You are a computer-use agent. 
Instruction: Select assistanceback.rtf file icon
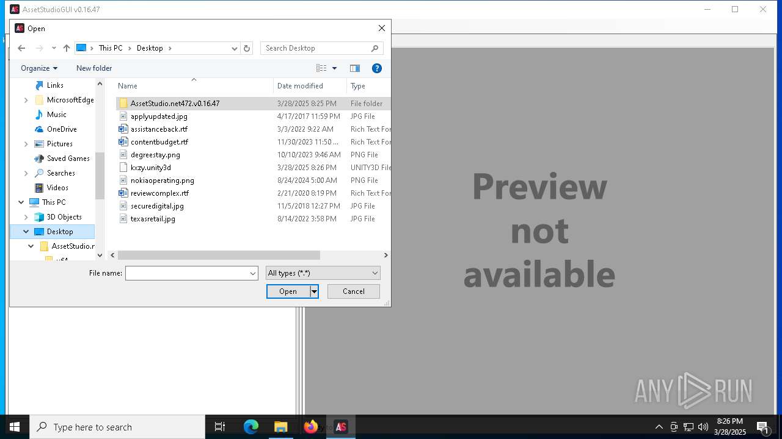tap(123, 129)
